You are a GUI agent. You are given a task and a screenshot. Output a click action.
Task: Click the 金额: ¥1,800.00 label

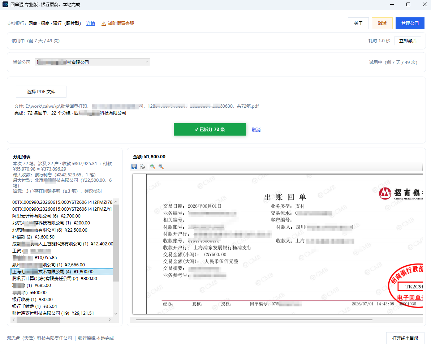click(x=149, y=157)
